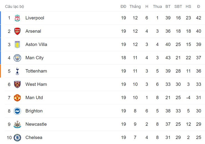Click the Chelsea crest icon
The image size is (205, 144).
17,137
